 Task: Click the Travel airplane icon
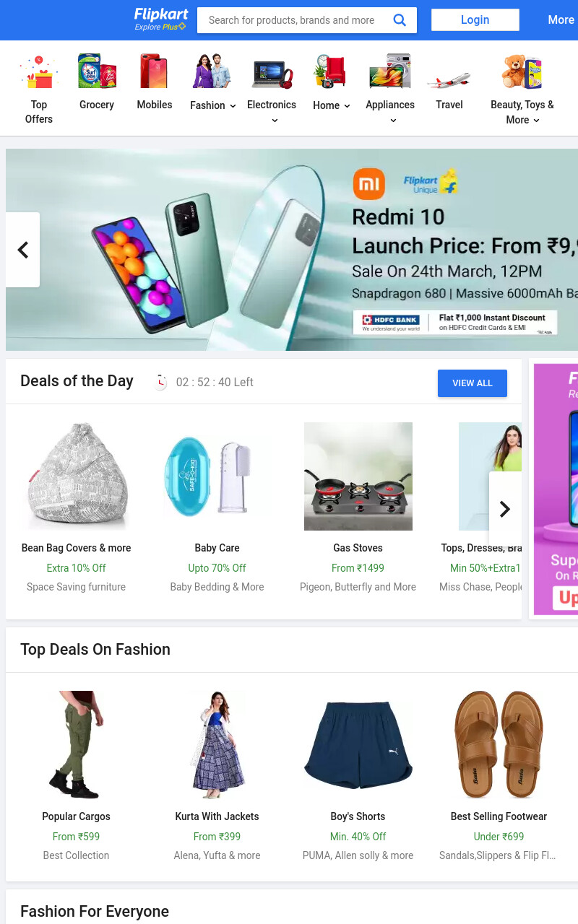coord(449,78)
